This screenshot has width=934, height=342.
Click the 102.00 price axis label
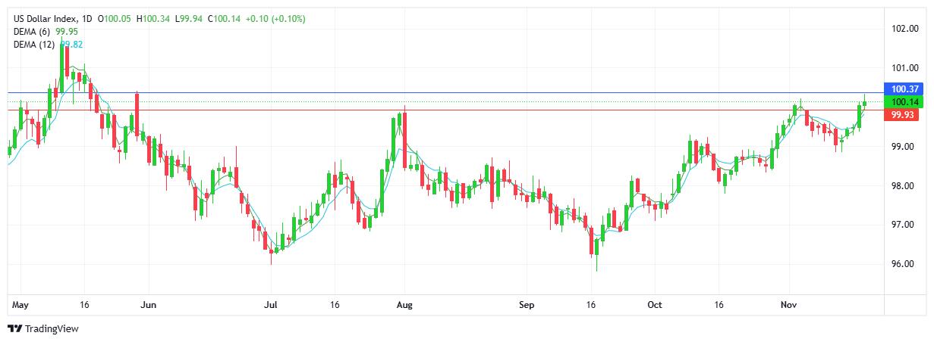[905, 29]
